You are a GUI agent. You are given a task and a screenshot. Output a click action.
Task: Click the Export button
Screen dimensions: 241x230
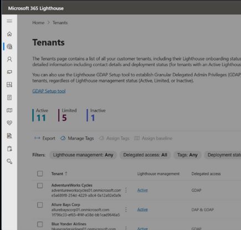tap(45, 138)
